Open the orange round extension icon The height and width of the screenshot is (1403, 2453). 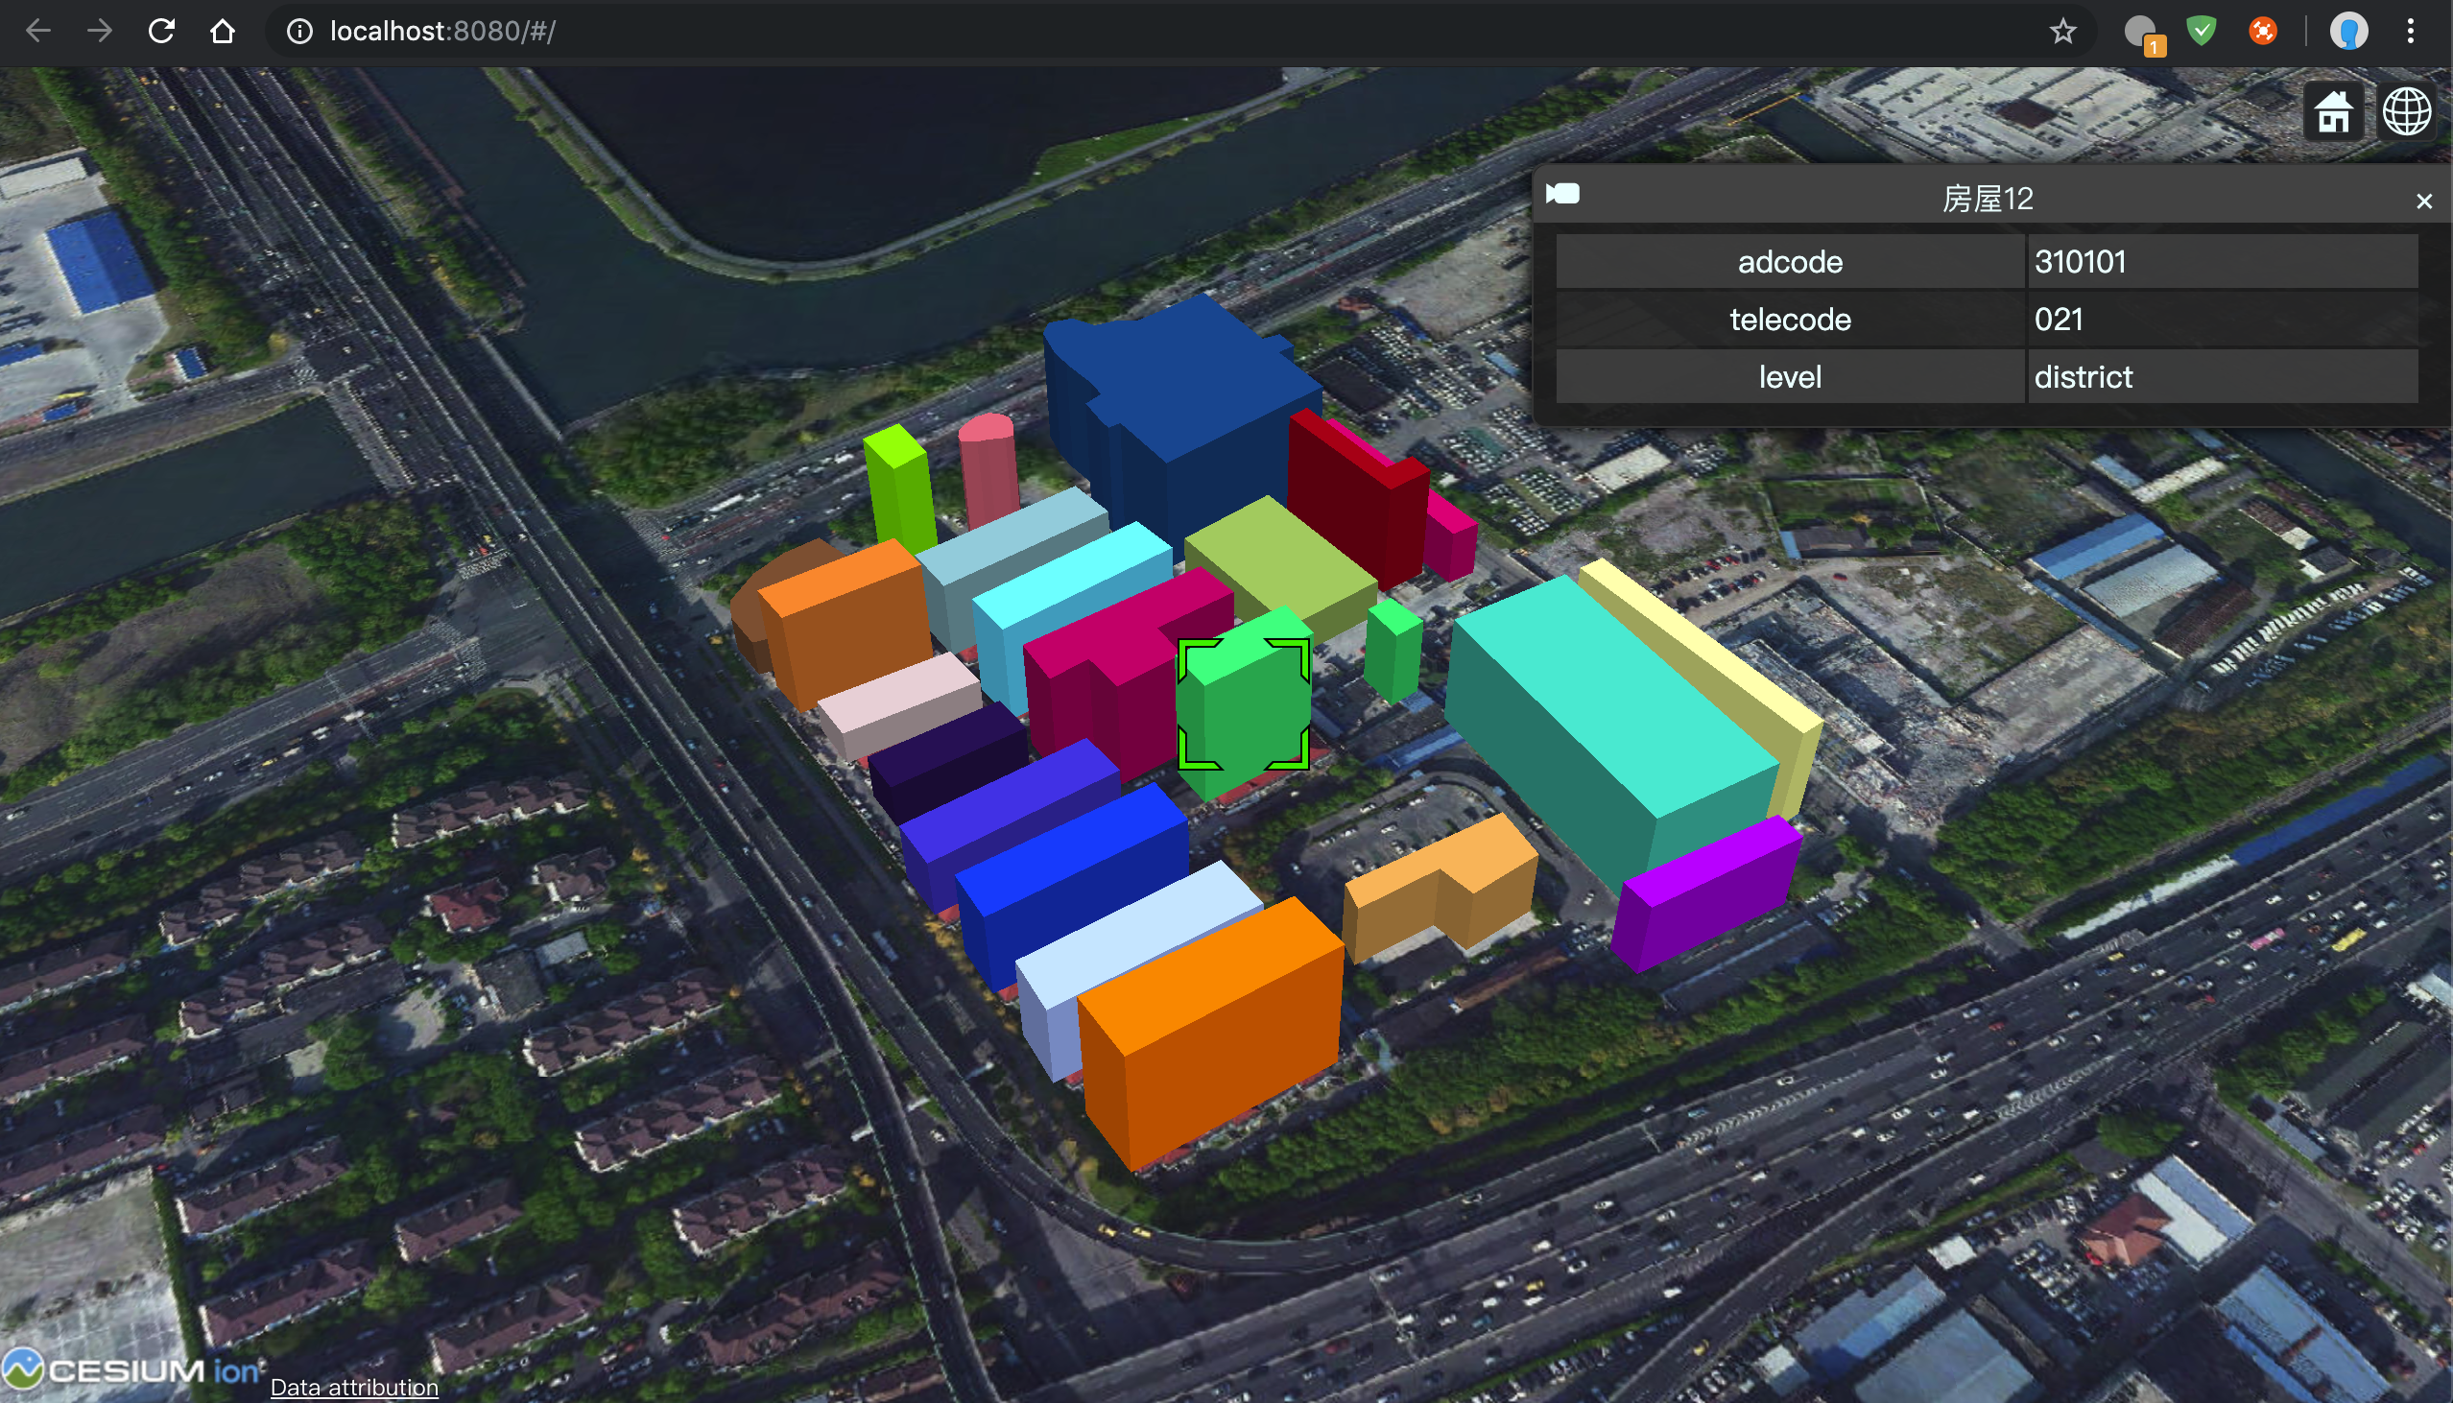[2262, 32]
